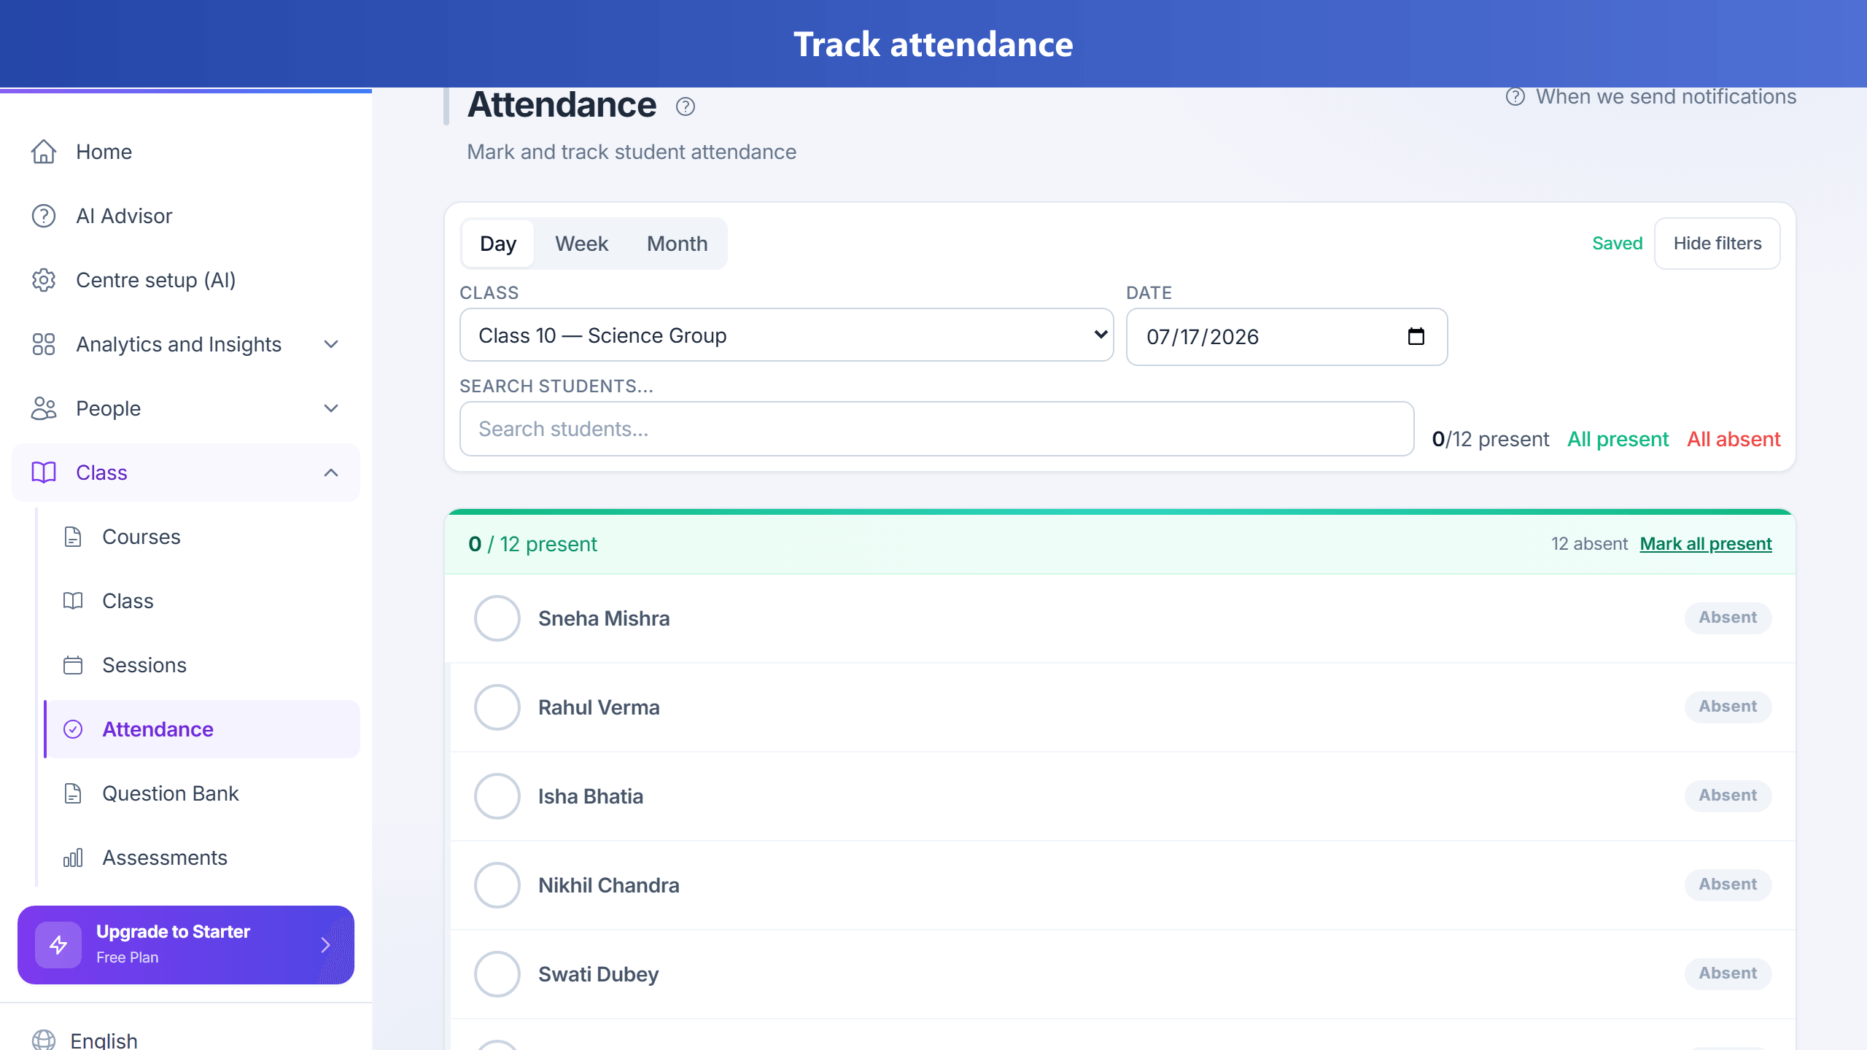Click the Mark all present link
Screen dimensions: 1867x1050
pyautogui.click(x=1706, y=544)
